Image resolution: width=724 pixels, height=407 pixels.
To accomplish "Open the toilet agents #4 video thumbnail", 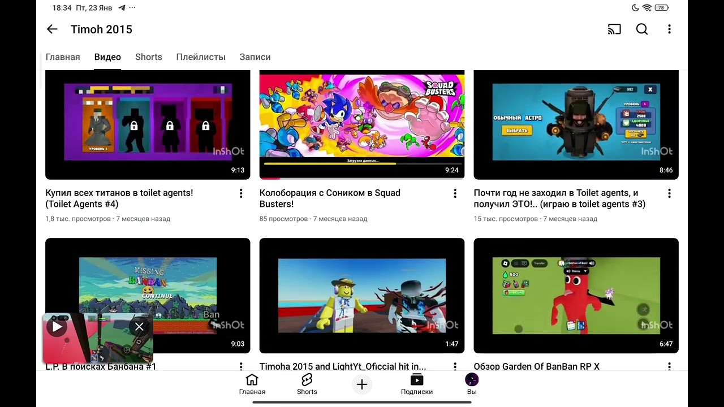I will click(x=148, y=124).
